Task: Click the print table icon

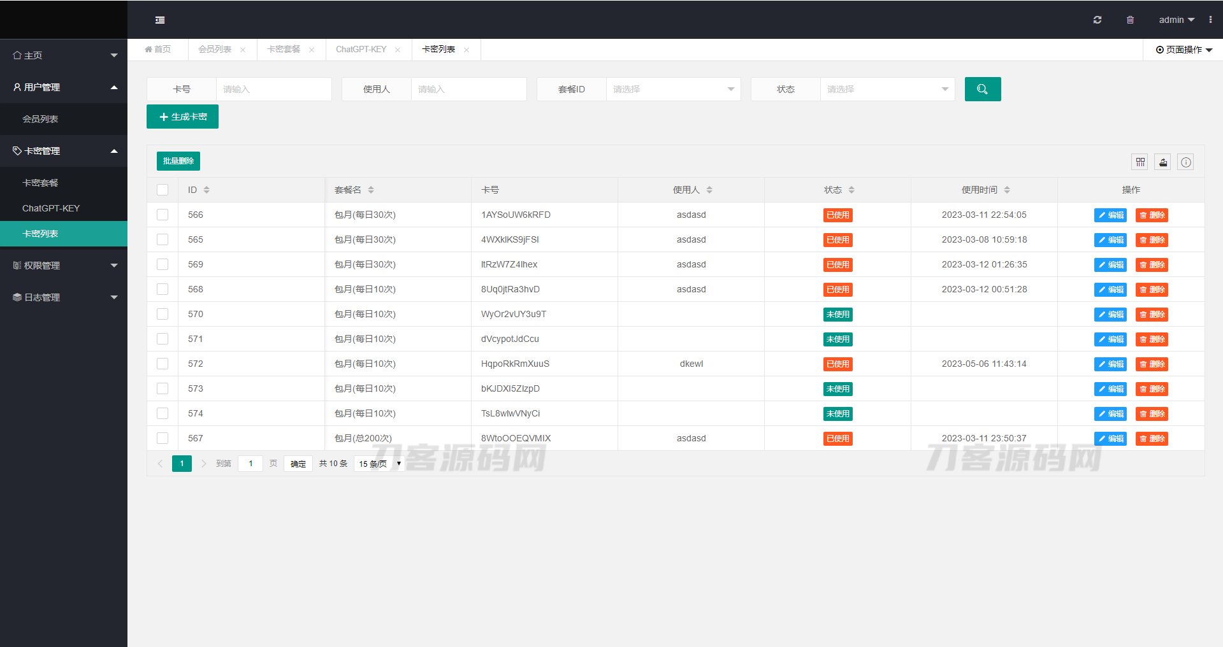Action: tap(1163, 162)
